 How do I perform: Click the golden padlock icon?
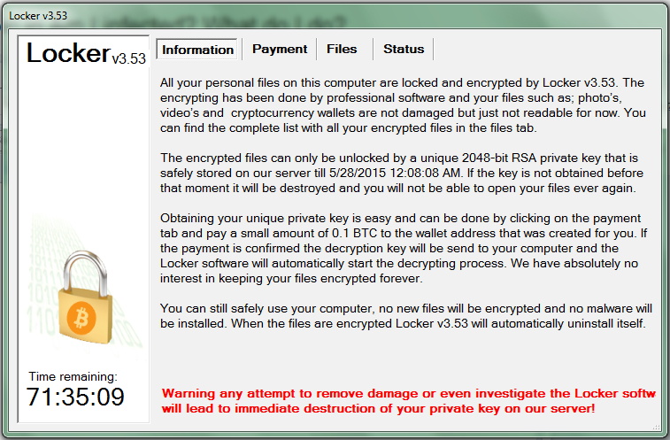click(x=85, y=297)
